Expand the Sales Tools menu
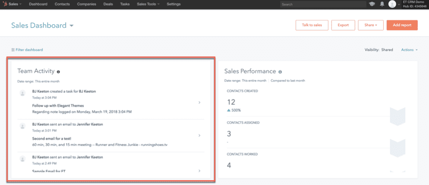This screenshot has height=185, width=429. (x=148, y=4)
